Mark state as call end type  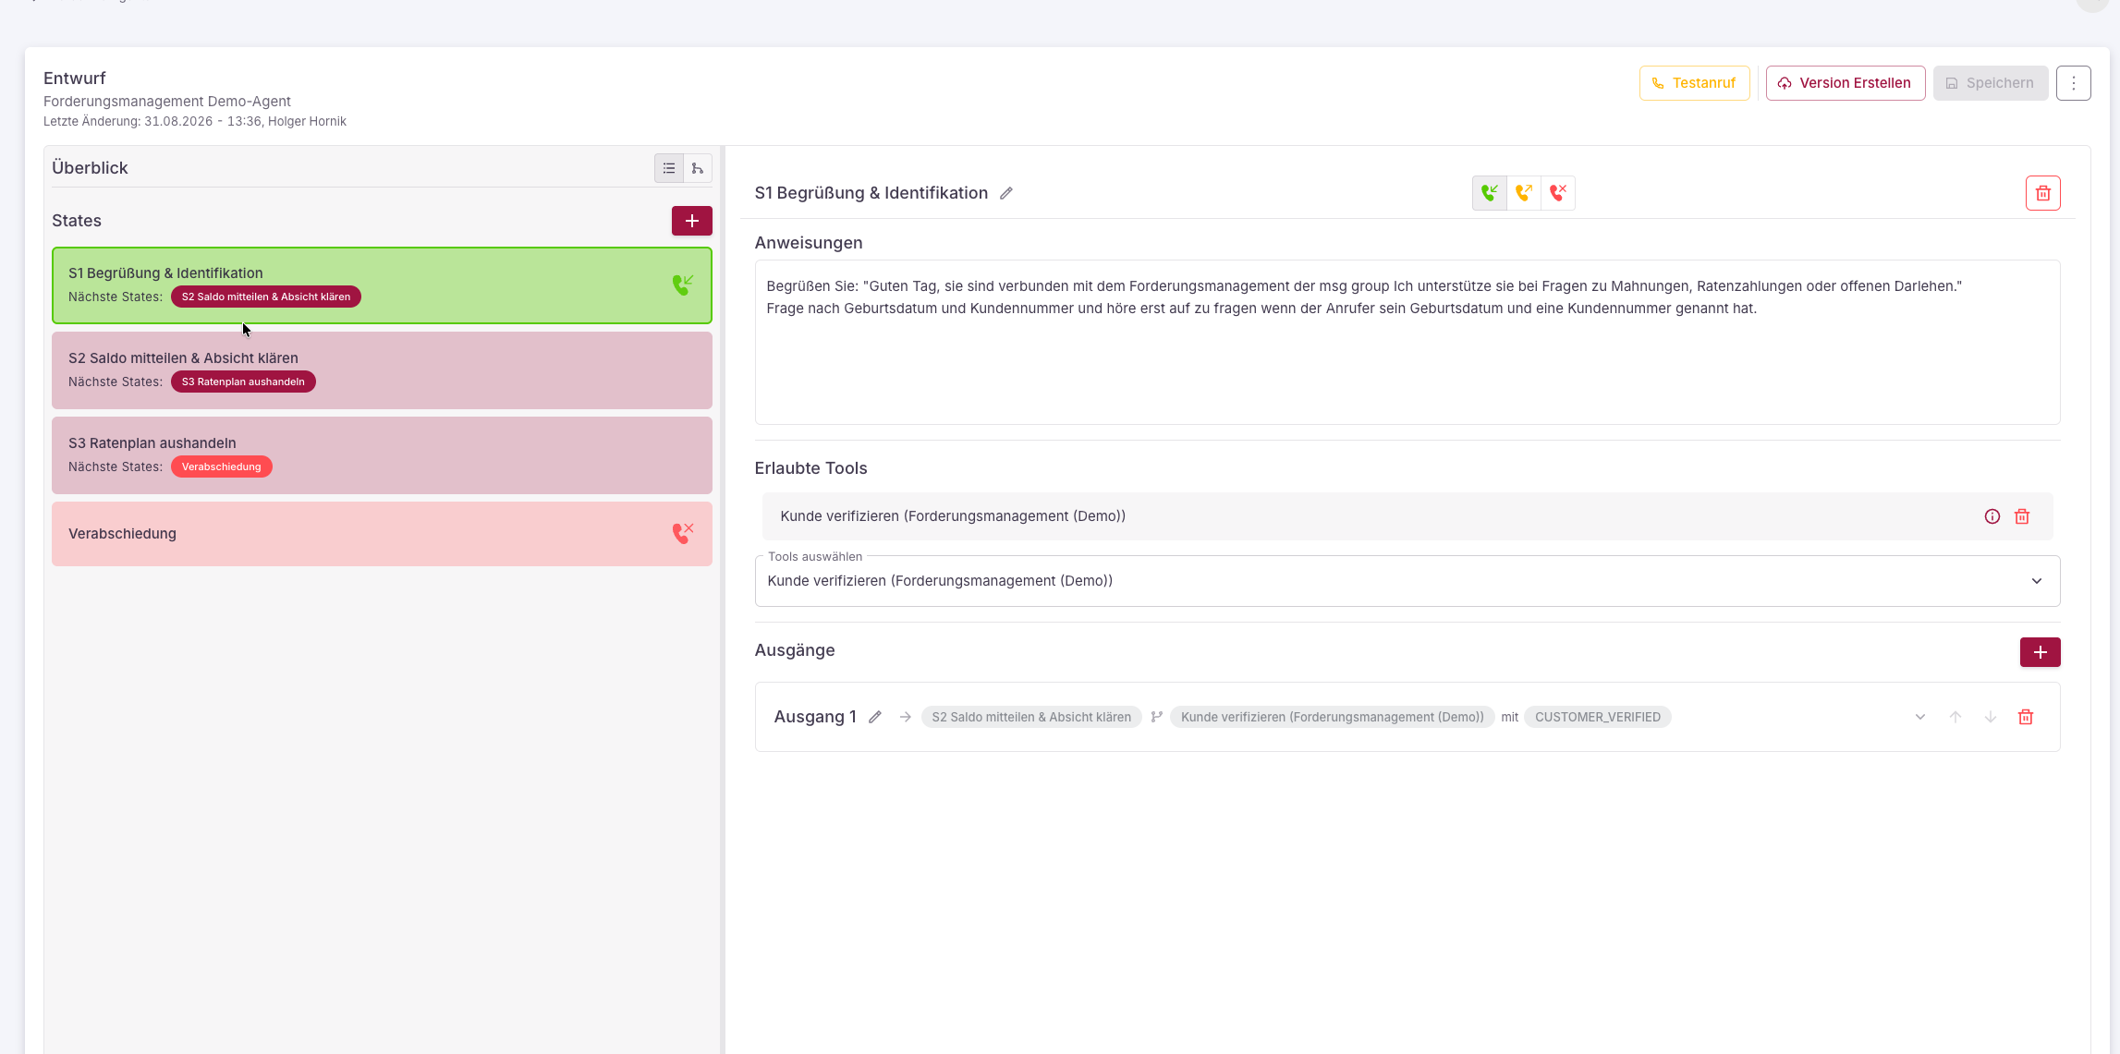(x=1558, y=193)
